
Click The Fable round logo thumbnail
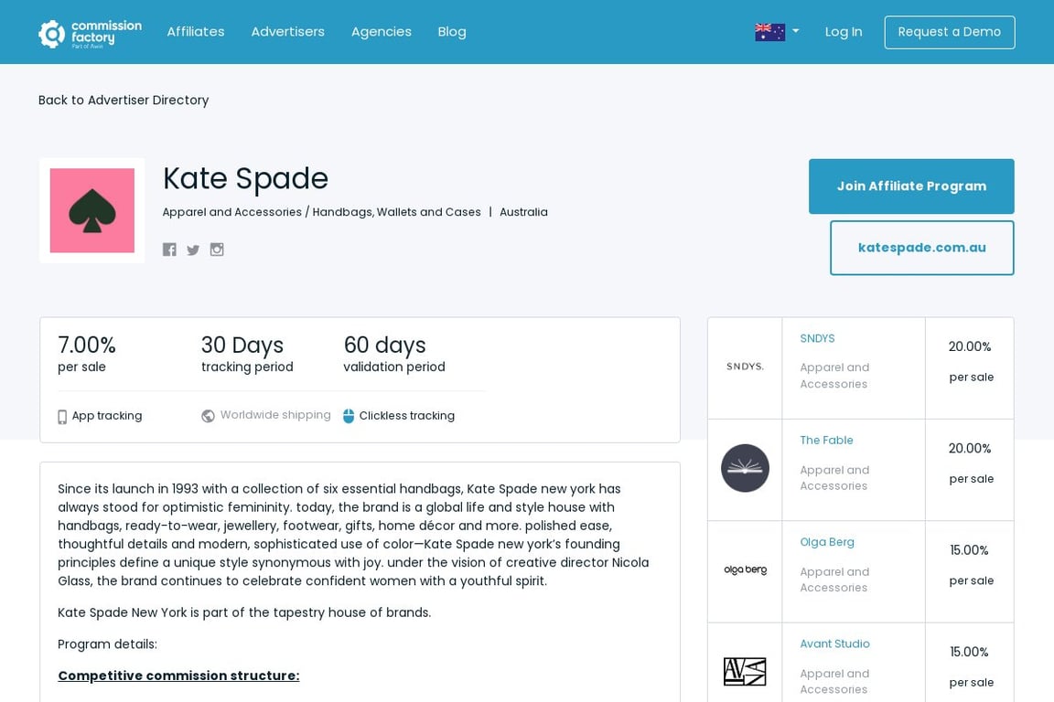[x=745, y=468]
